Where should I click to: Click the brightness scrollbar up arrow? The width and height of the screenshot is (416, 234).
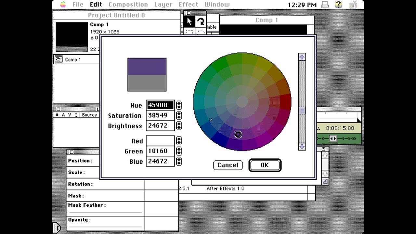(x=302, y=57)
